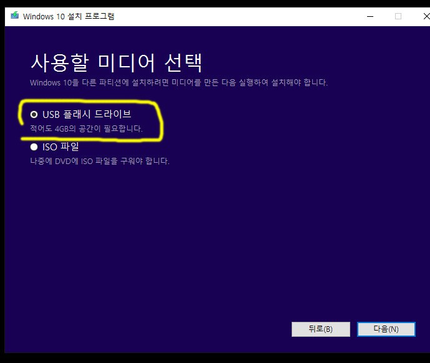Click the title text Windows 10 설치 프로그램

click(69, 16)
